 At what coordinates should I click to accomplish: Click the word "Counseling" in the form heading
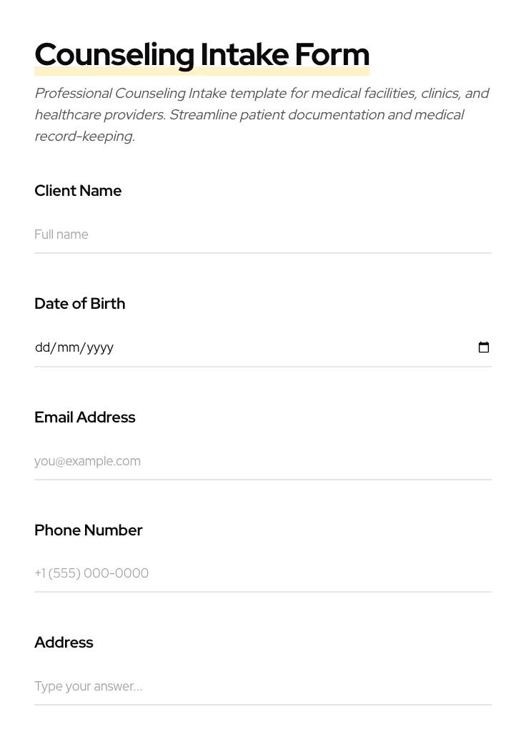tap(114, 55)
